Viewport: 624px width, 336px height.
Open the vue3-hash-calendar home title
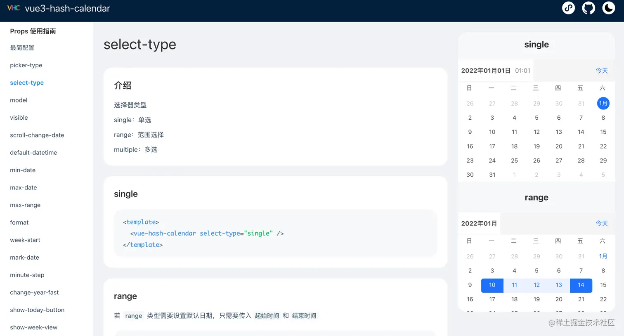coord(67,8)
